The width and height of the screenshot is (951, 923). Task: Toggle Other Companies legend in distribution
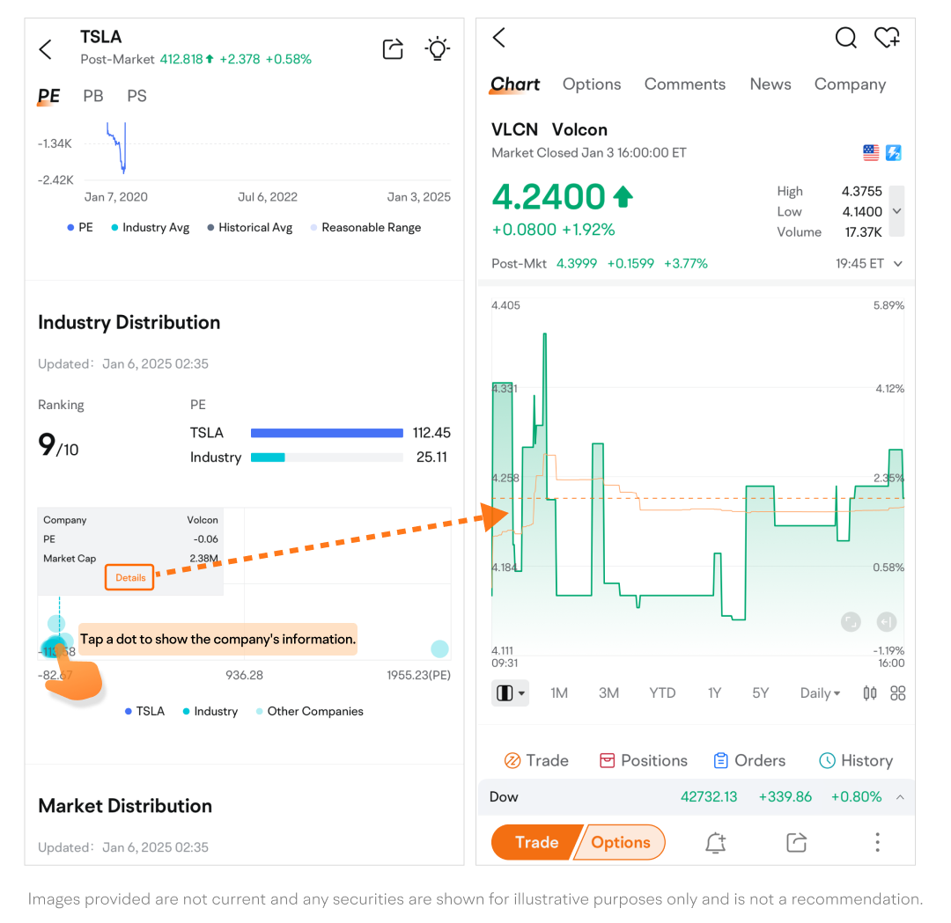pyautogui.click(x=309, y=712)
